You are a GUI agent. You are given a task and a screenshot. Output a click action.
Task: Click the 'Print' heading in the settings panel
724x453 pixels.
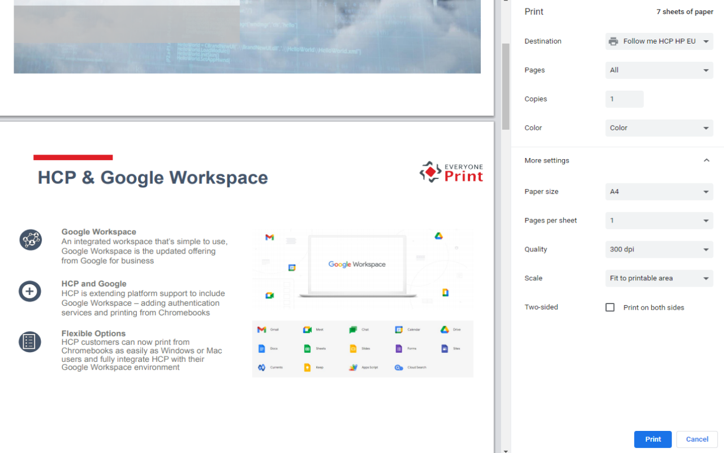coord(534,12)
